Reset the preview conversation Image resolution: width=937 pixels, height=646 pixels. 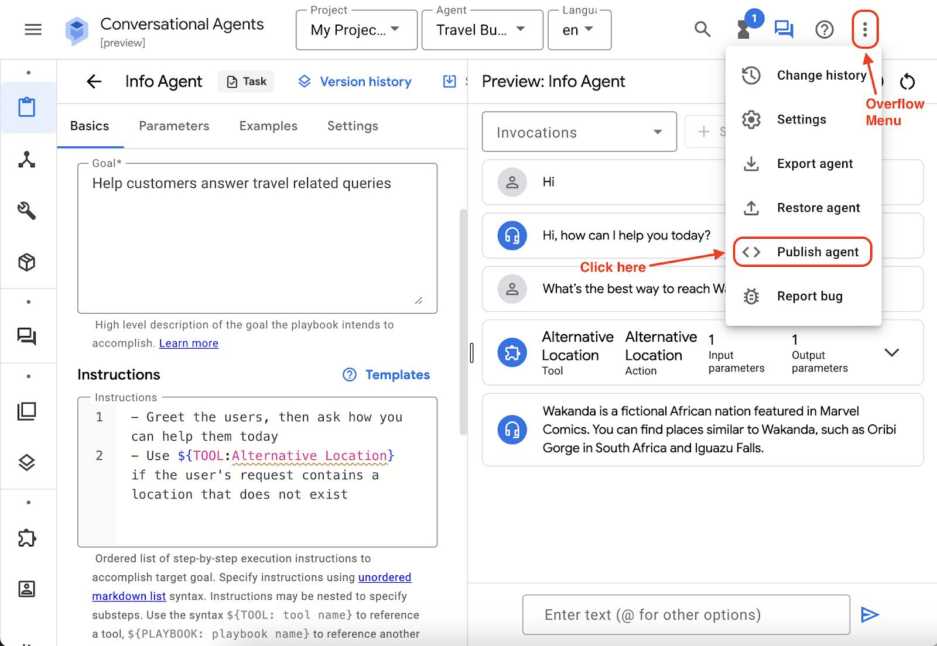[x=907, y=82]
